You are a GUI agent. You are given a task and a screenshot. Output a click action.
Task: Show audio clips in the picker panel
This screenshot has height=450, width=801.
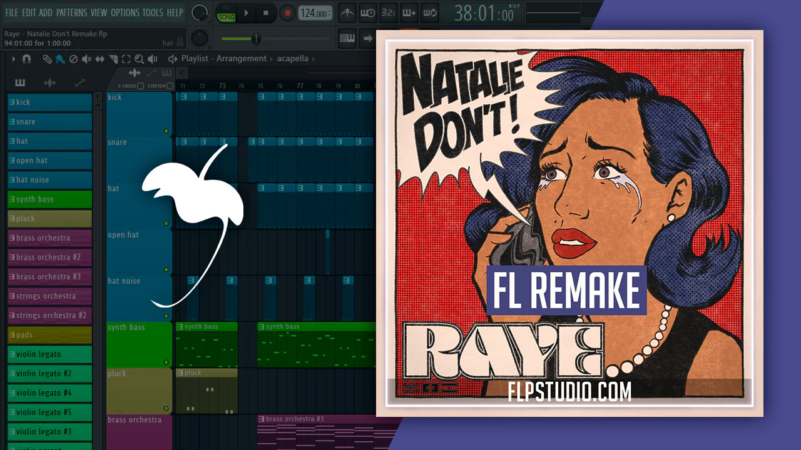(x=49, y=82)
